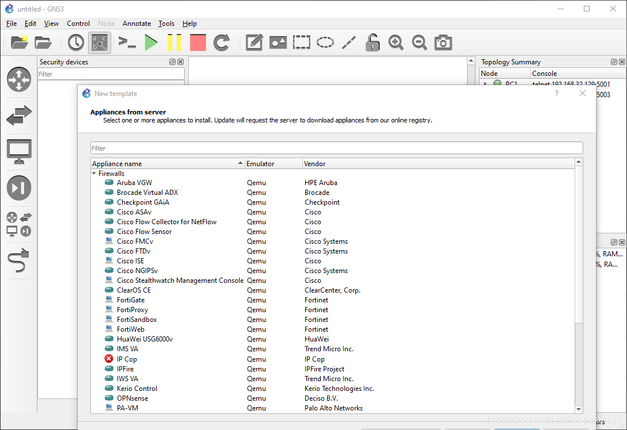
Task: Select the Draw an ellipse tool
Action: tap(325, 43)
